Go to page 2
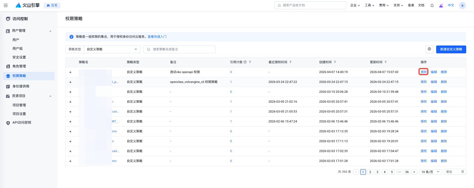Screen dimensions: 474x188 (370, 172)
